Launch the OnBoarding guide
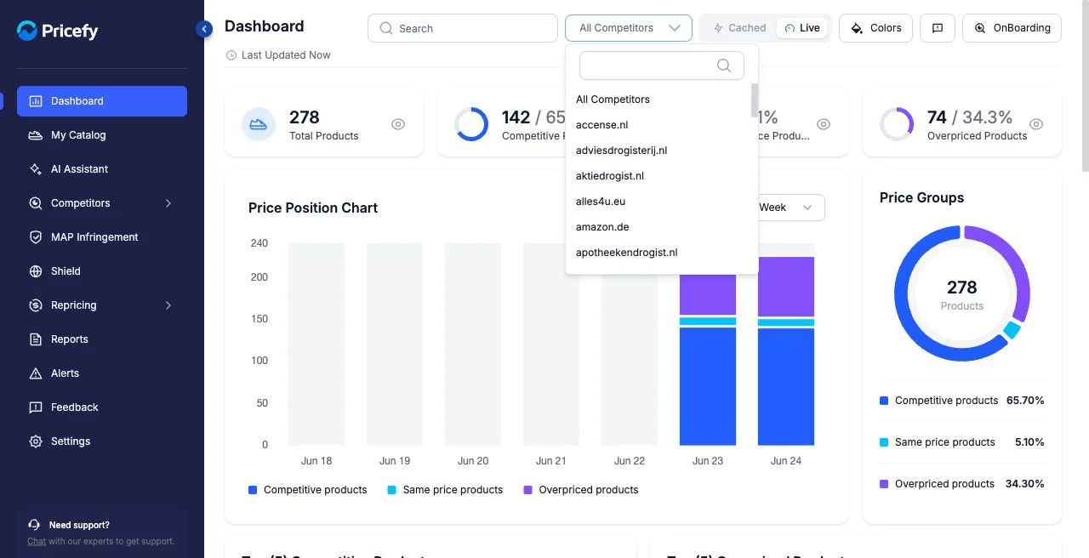 (x=1012, y=28)
